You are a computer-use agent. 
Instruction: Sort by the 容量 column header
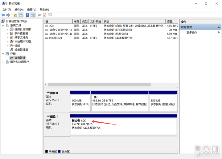(x=172, y=22)
